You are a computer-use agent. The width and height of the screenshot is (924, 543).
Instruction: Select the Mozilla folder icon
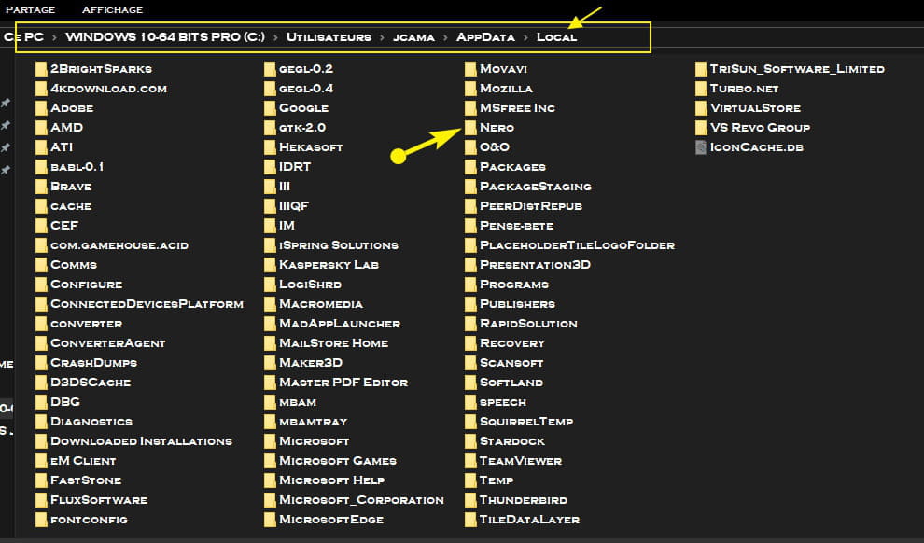(470, 89)
